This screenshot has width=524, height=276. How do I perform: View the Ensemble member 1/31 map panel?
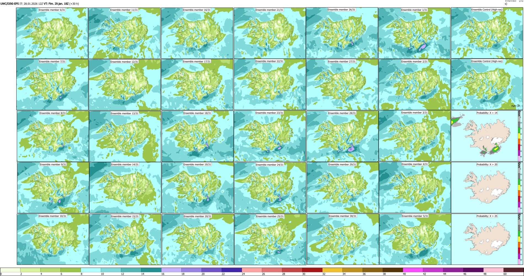pyautogui.click(x=414, y=33)
